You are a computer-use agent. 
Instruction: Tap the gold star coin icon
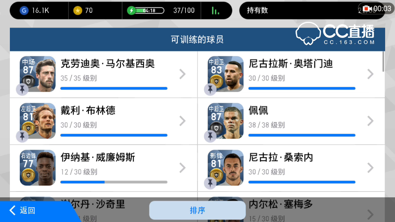(x=78, y=11)
